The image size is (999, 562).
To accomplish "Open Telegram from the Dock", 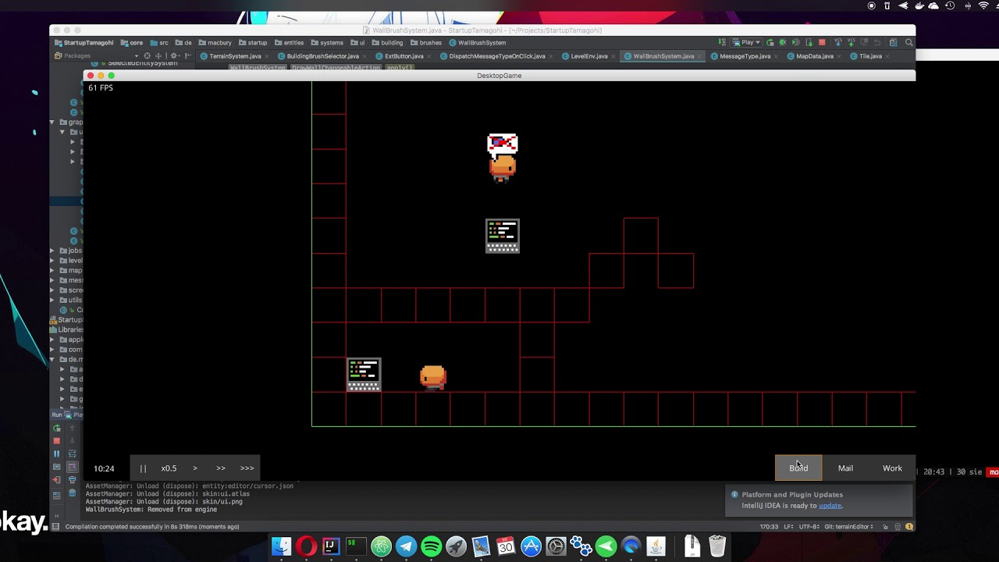I will point(406,546).
